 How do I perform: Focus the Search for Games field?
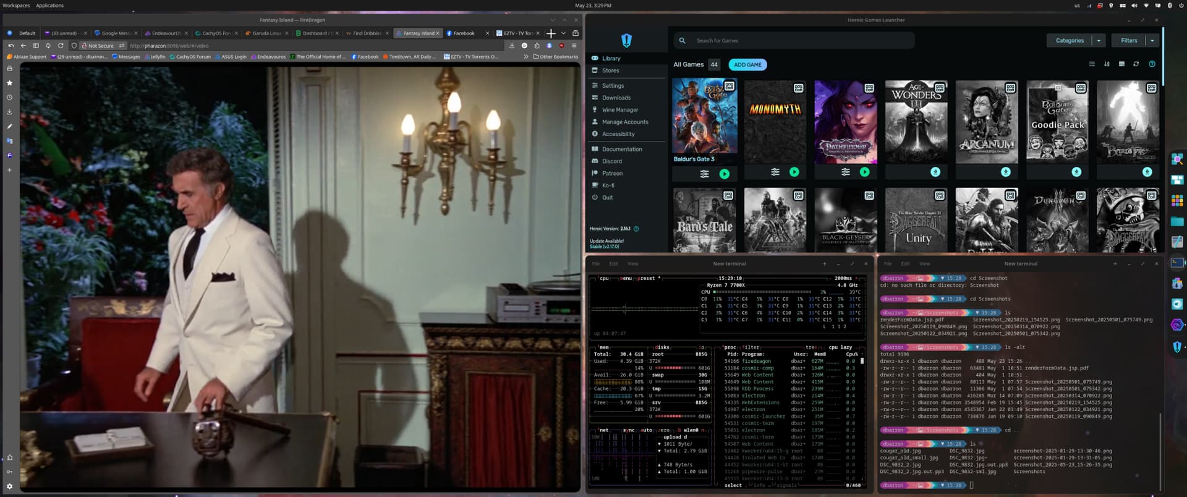tap(794, 41)
